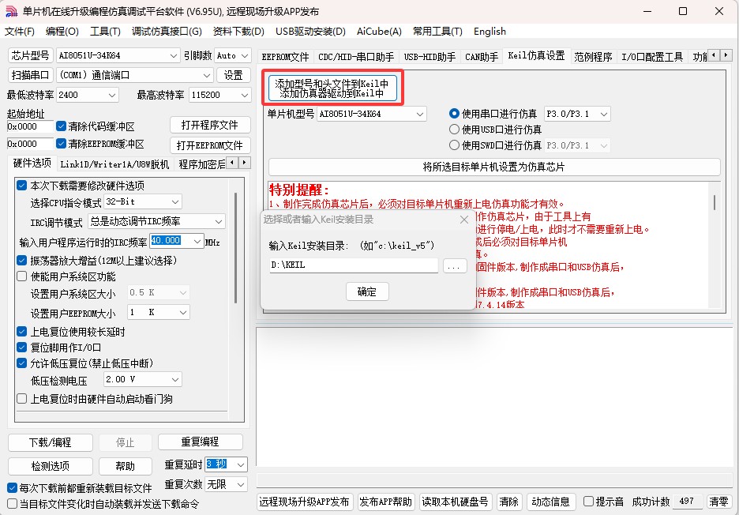
Task: Toggle 清除EEPROM缓冲区 checkbox
Action: pyautogui.click(x=61, y=144)
